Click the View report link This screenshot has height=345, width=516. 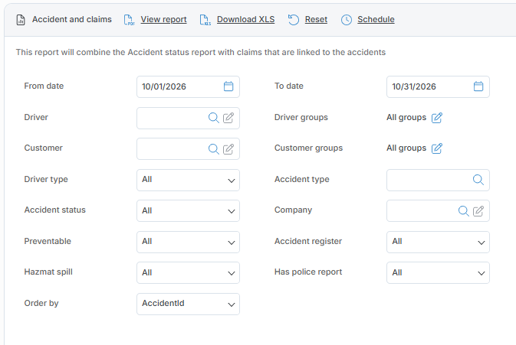pos(163,19)
